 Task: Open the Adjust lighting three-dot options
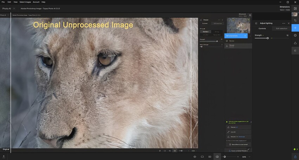point(284,23)
